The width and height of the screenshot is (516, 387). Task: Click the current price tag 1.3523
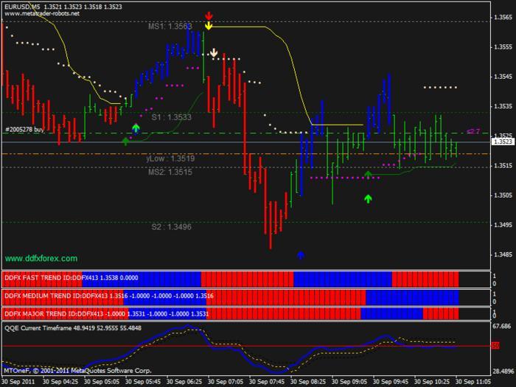pyautogui.click(x=503, y=142)
